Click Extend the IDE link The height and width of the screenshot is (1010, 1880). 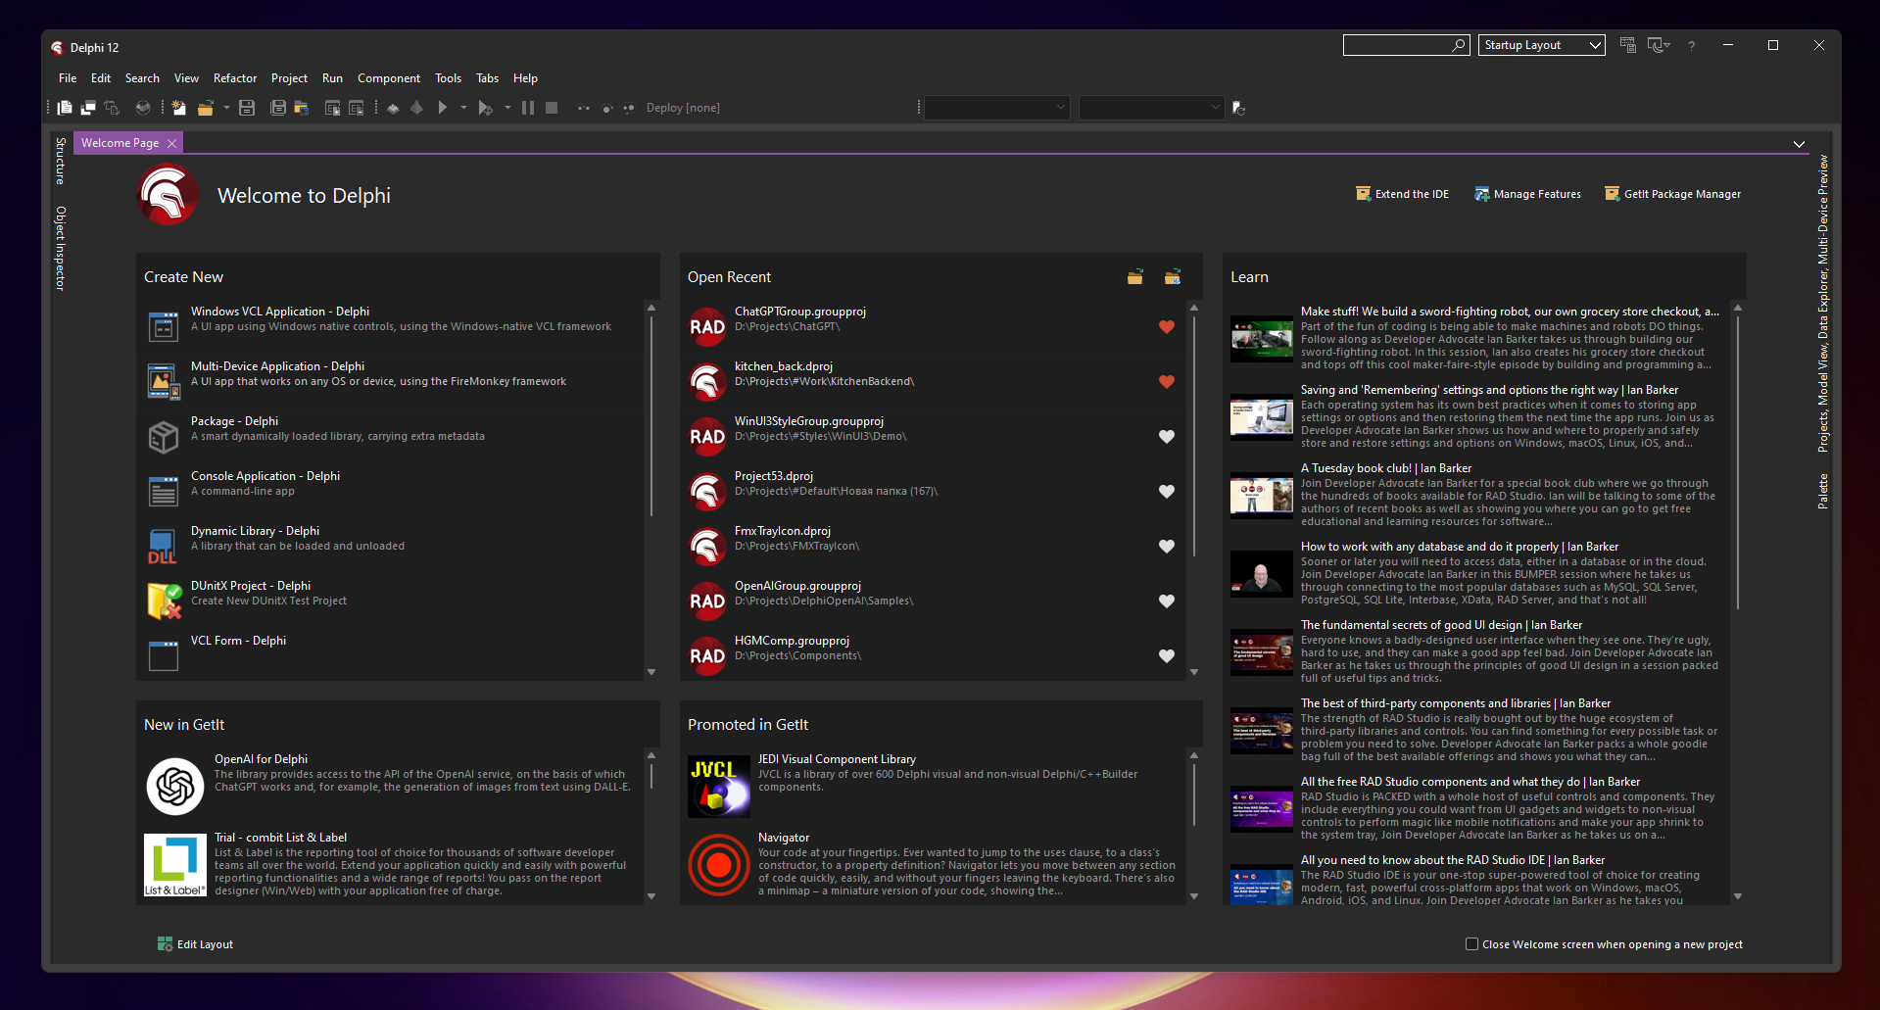pyautogui.click(x=1402, y=194)
